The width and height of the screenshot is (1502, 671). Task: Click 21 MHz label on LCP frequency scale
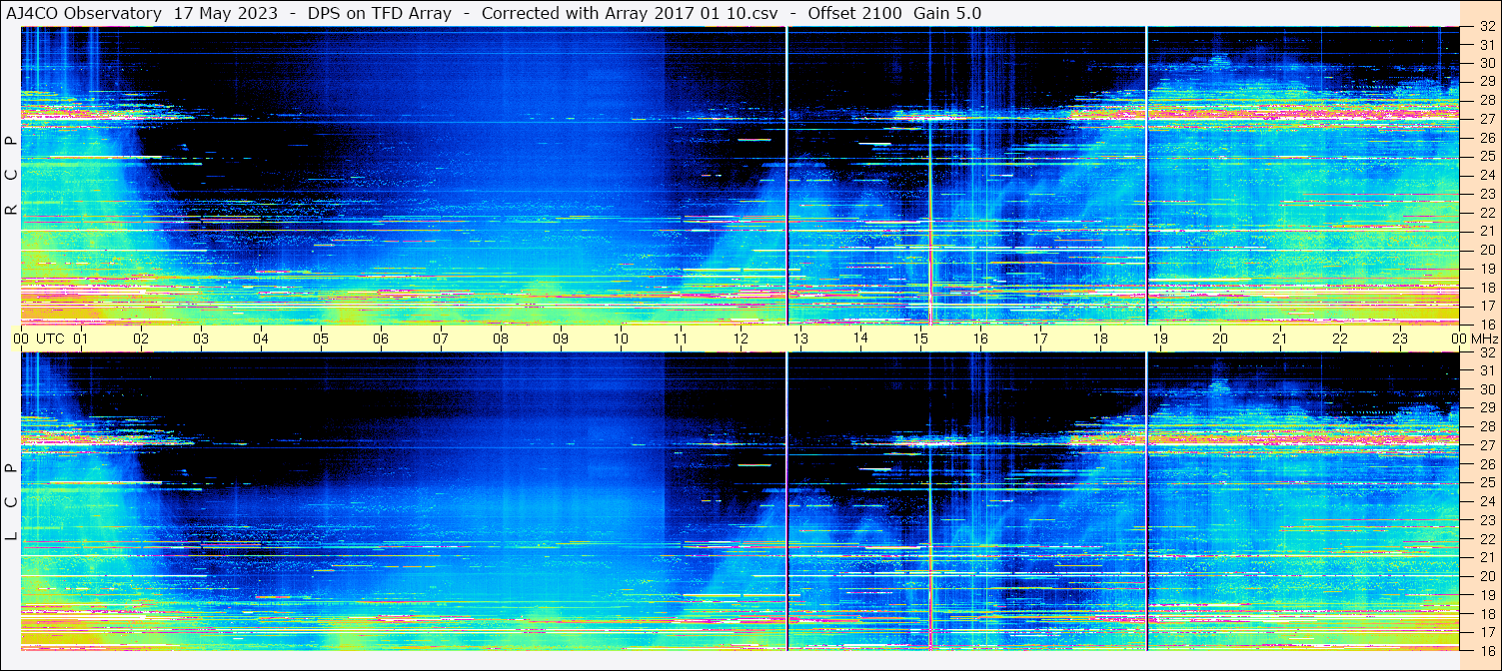click(1486, 557)
